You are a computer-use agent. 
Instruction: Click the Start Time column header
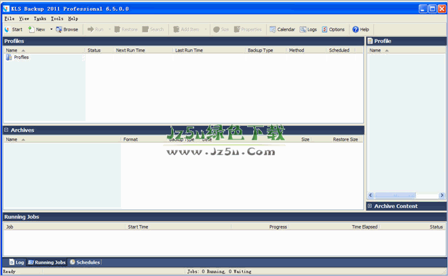pos(178,227)
